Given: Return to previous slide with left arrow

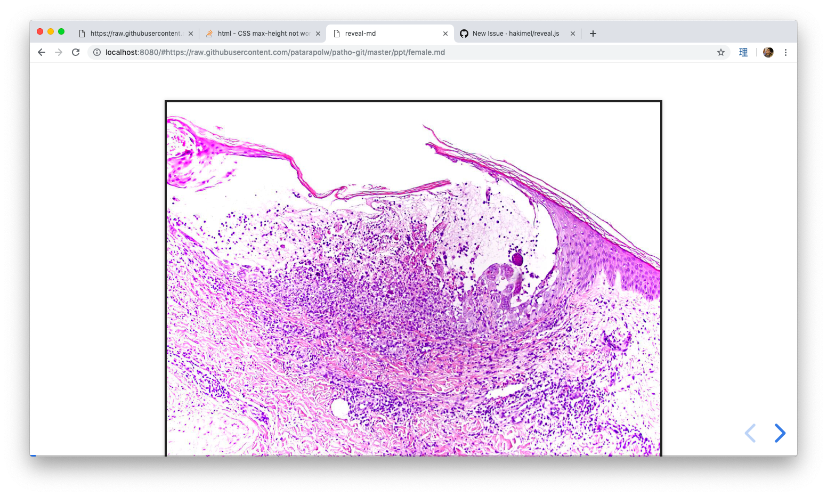Looking at the screenshot, I should click(x=750, y=433).
